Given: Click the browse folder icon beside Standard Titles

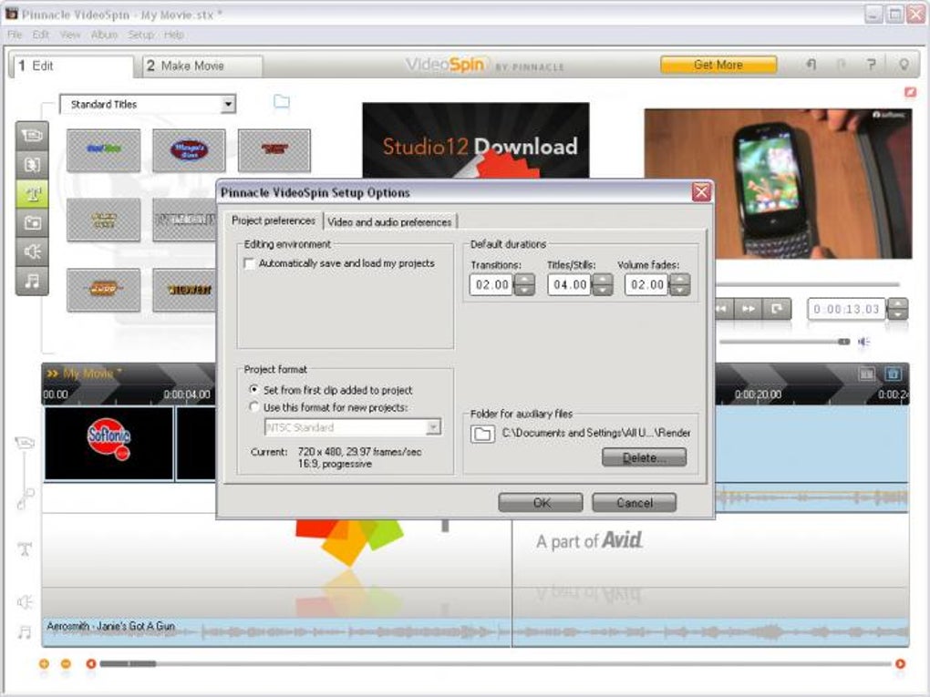Looking at the screenshot, I should (x=282, y=102).
